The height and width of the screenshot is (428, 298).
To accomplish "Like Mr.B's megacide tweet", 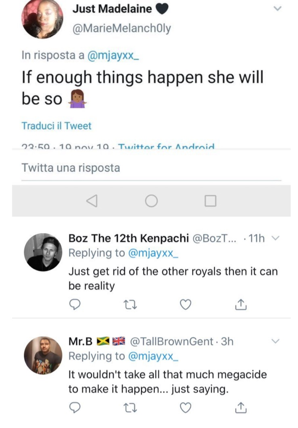I will pos(185,407).
